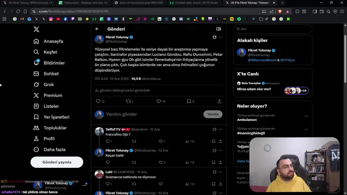
Task: Go back with Gönderi arrow
Action: point(97,29)
